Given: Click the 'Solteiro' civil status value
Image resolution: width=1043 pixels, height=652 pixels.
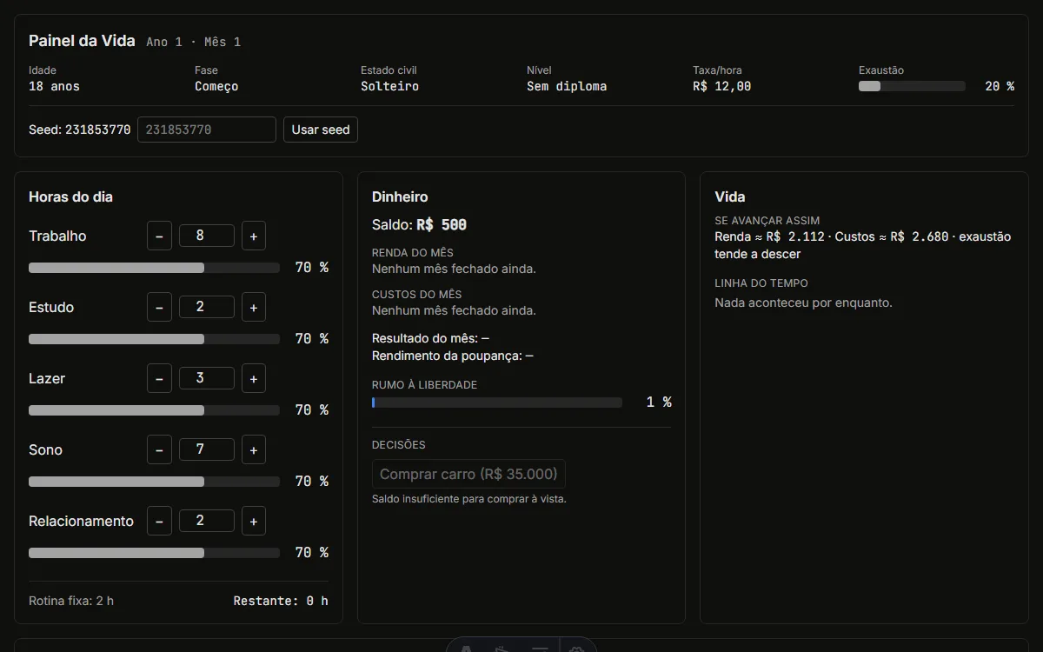Looking at the screenshot, I should [x=389, y=86].
